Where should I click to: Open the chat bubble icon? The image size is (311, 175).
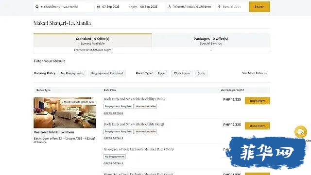(301, 132)
